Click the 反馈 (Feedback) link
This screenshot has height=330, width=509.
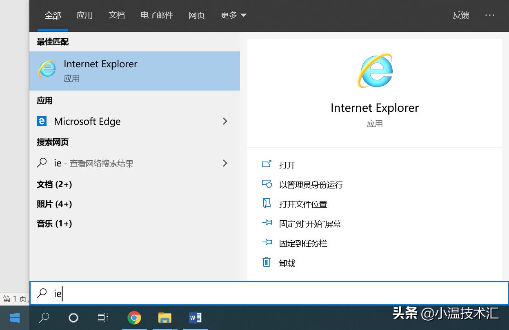click(x=460, y=15)
